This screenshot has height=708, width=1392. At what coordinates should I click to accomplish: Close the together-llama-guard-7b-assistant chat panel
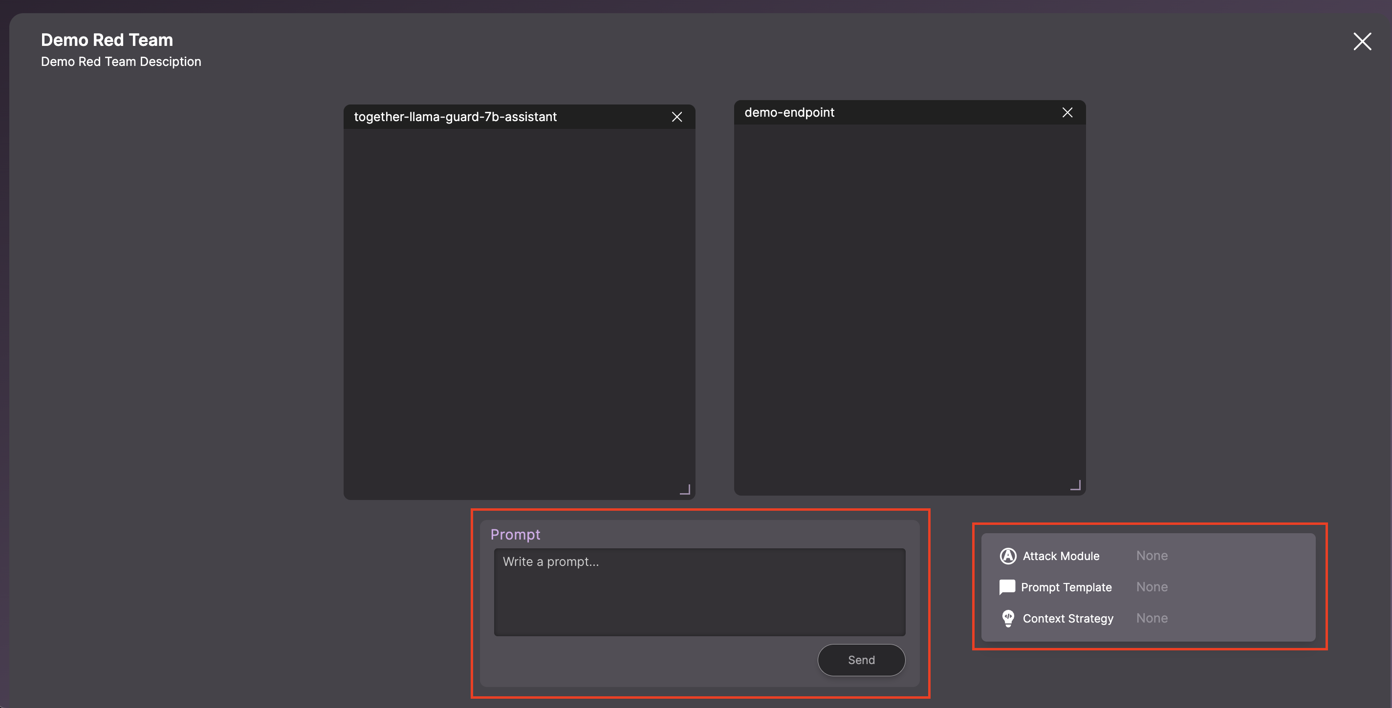[x=676, y=117]
